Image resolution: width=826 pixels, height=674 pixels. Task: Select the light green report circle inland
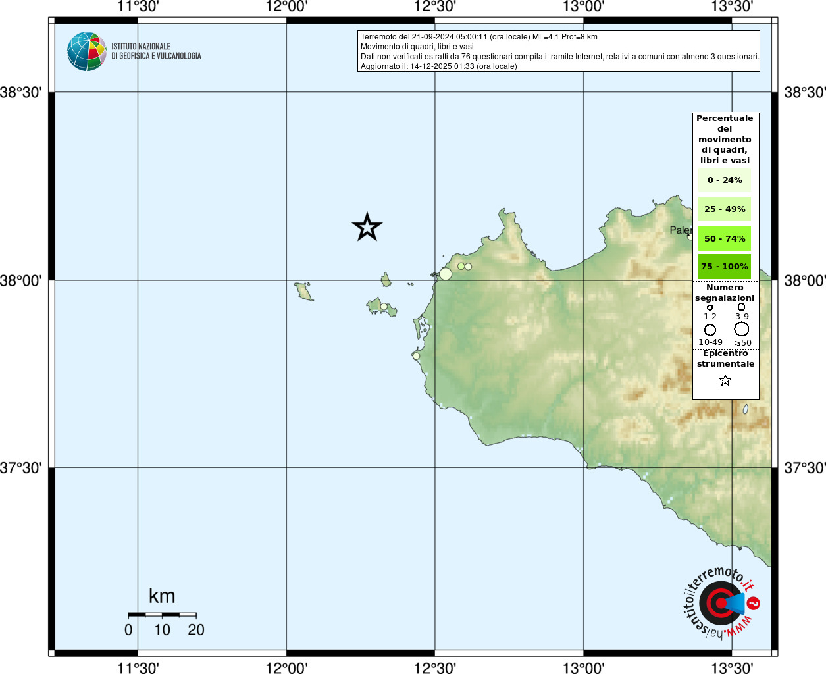(461, 266)
